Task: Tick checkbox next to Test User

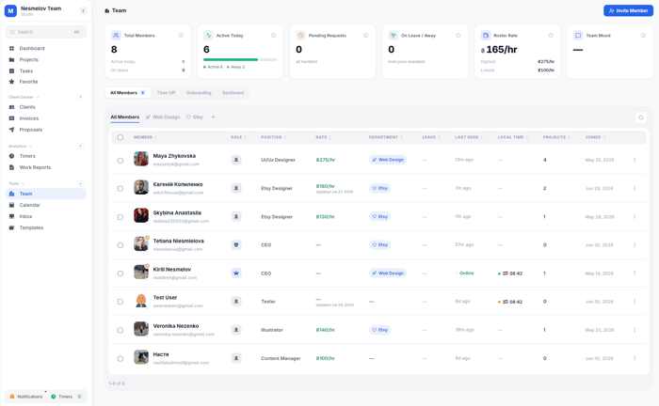Action: 121,302
